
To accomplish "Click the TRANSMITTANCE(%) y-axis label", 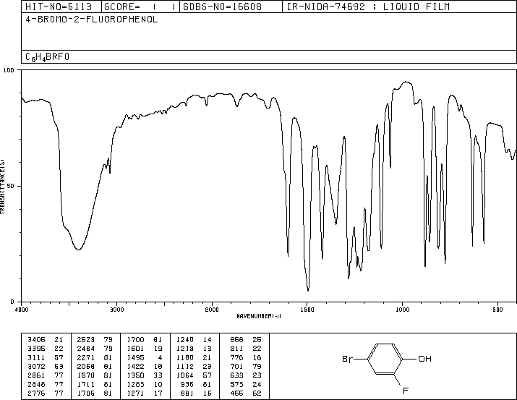I will [x=2, y=187].
